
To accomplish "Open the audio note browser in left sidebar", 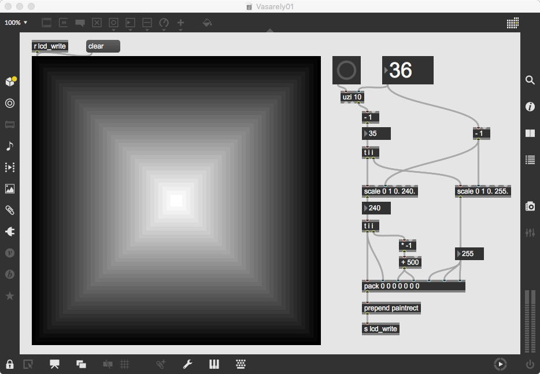I will [x=10, y=146].
